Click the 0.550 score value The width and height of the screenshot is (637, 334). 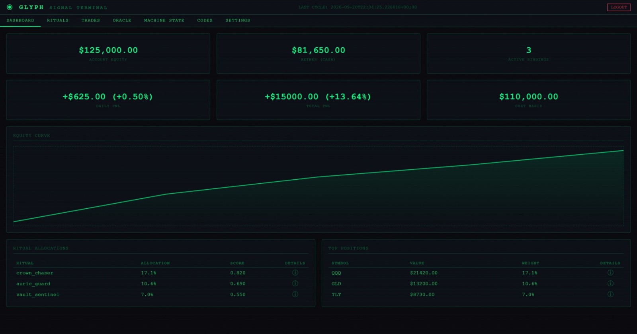[238, 294]
